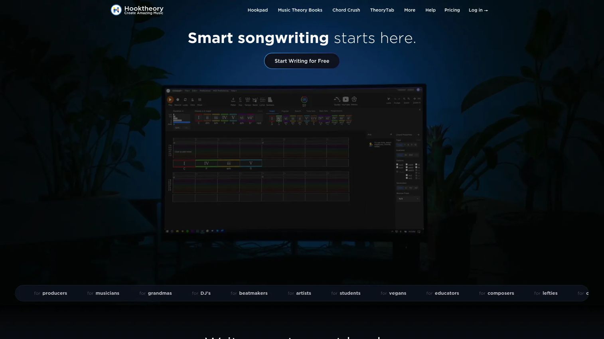Select the V chord in the palette
This screenshot has width=604, height=339.
pyautogui.click(x=233, y=118)
